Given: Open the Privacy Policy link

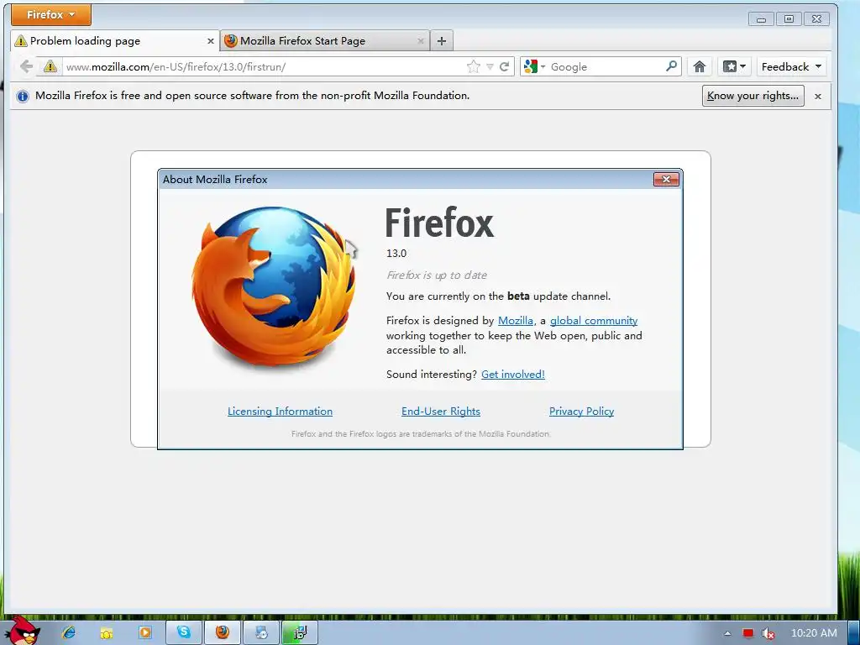Looking at the screenshot, I should click(581, 412).
